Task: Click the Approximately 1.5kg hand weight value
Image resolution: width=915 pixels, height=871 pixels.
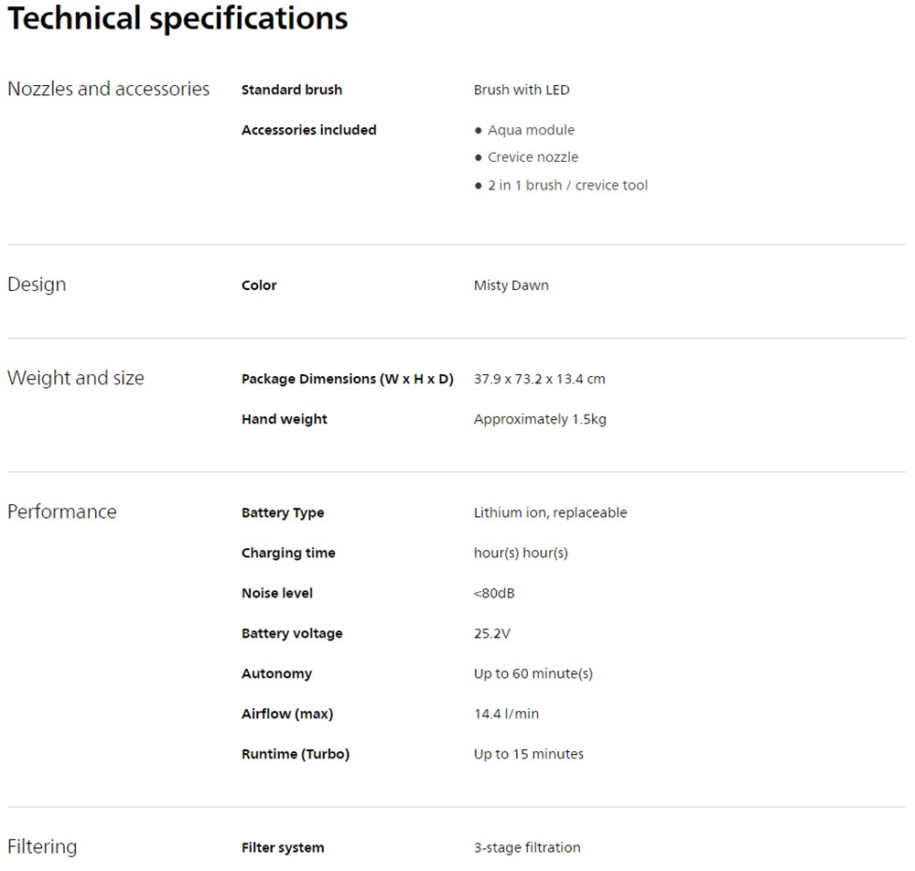Action: pyautogui.click(x=540, y=419)
